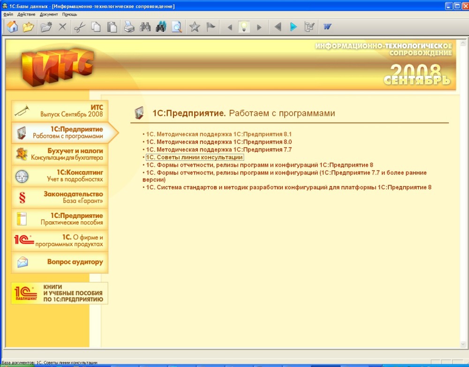Go to the Вопрос аудитору section
Screen dimensions: 469x367
click(x=60, y=262)
